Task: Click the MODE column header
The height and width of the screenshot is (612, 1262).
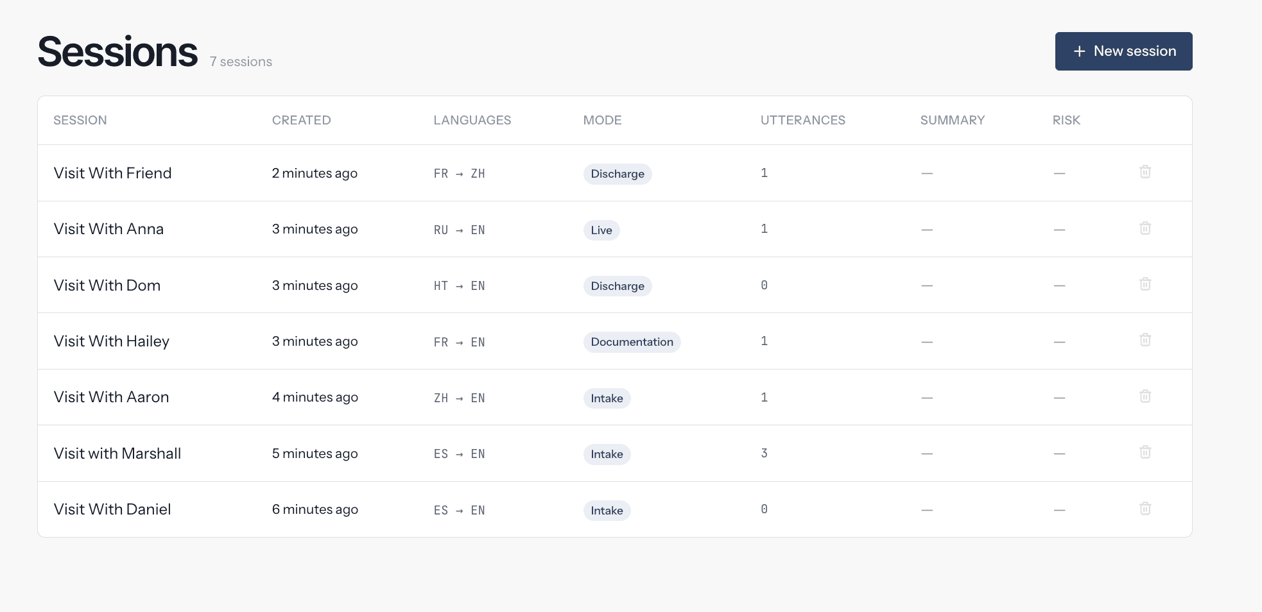Action: [x=602, y=120]
